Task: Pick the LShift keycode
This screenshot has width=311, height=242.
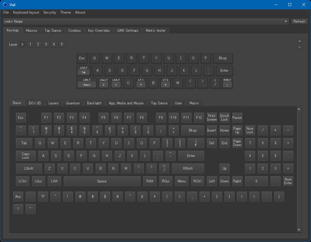Action: coord(29,168)
